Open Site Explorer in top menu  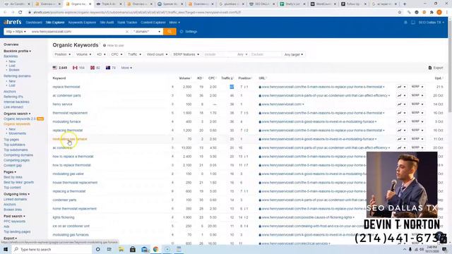(55, 23)
